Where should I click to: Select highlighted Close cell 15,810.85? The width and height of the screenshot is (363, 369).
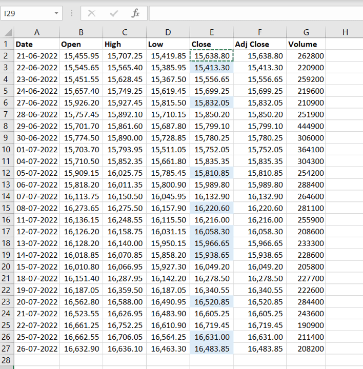click(x=212, y=173)
